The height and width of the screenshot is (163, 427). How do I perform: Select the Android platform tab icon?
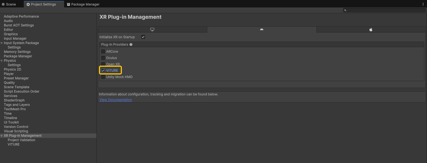261,30
